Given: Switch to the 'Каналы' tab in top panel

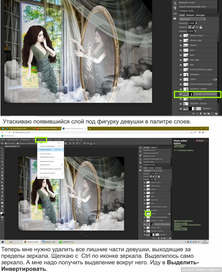Looking at the screenshot, I should 190,15.
